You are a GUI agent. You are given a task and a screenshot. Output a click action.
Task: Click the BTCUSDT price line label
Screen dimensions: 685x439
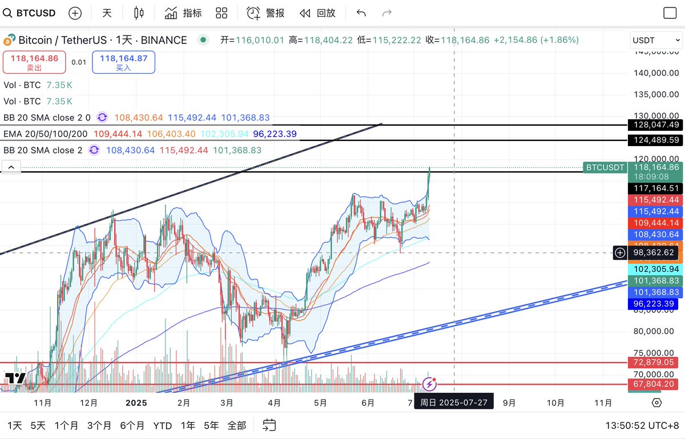coord(605,167)
